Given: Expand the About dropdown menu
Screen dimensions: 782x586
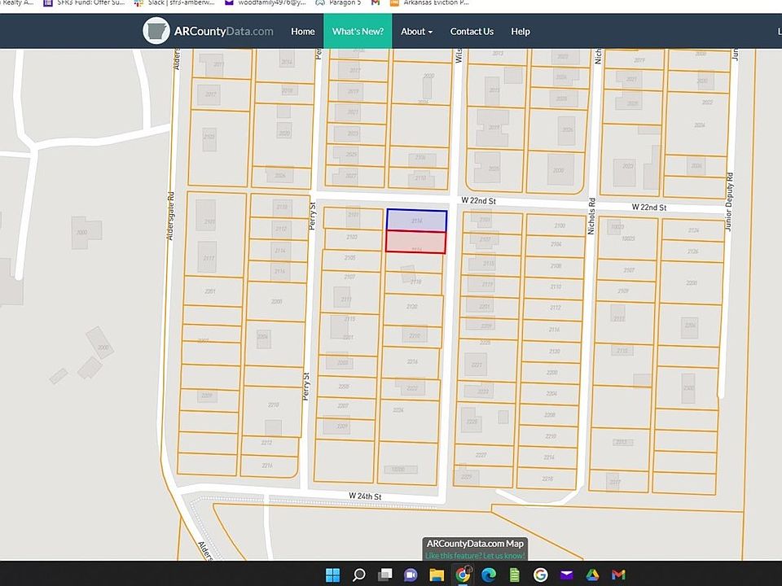Looking at the screenshot, I should click(x=416, y=31).
